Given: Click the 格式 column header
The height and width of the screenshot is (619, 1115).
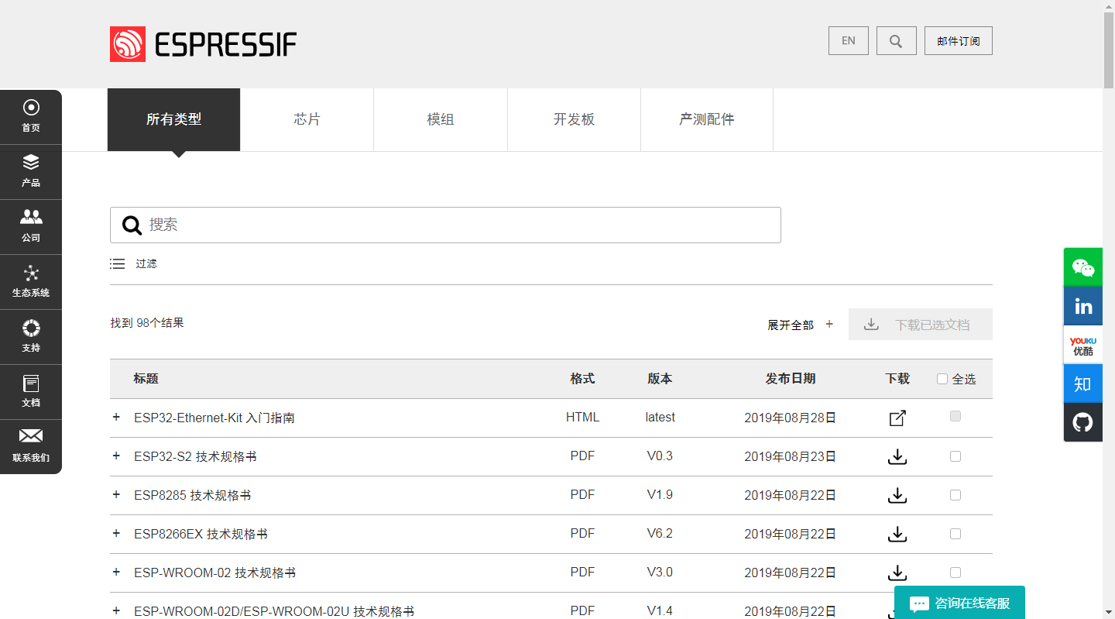Looking at the screenshot, I should [x=582, y=379].
